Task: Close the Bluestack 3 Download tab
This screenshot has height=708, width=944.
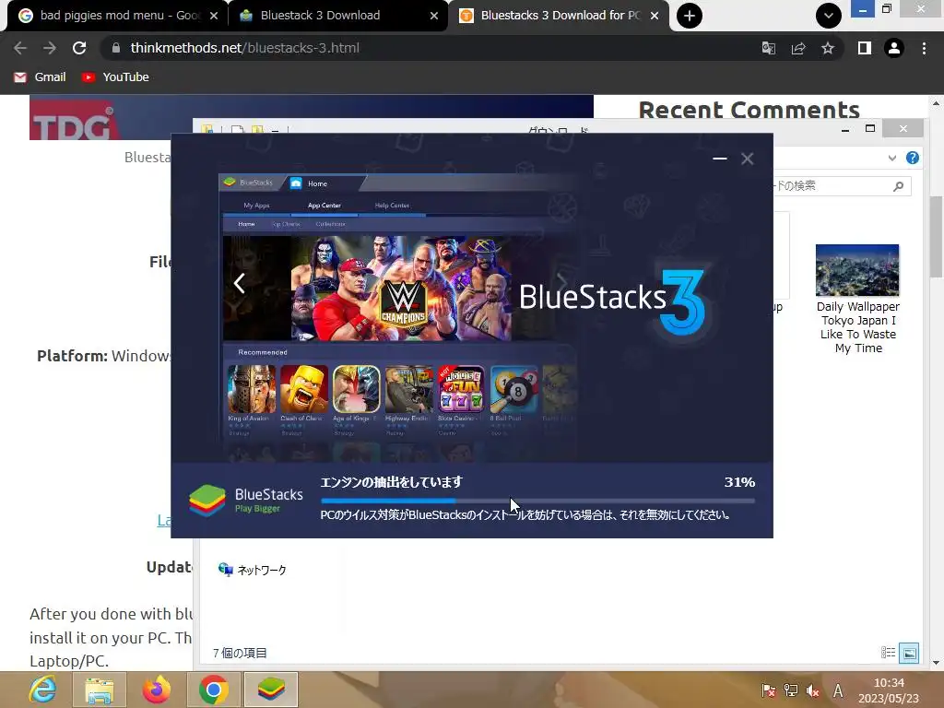Action: click(434, 16)
